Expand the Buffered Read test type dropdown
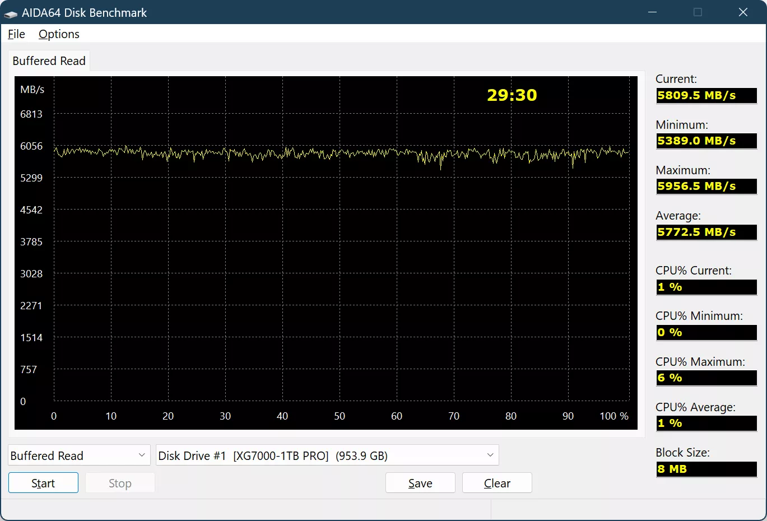 coord(79,455)
